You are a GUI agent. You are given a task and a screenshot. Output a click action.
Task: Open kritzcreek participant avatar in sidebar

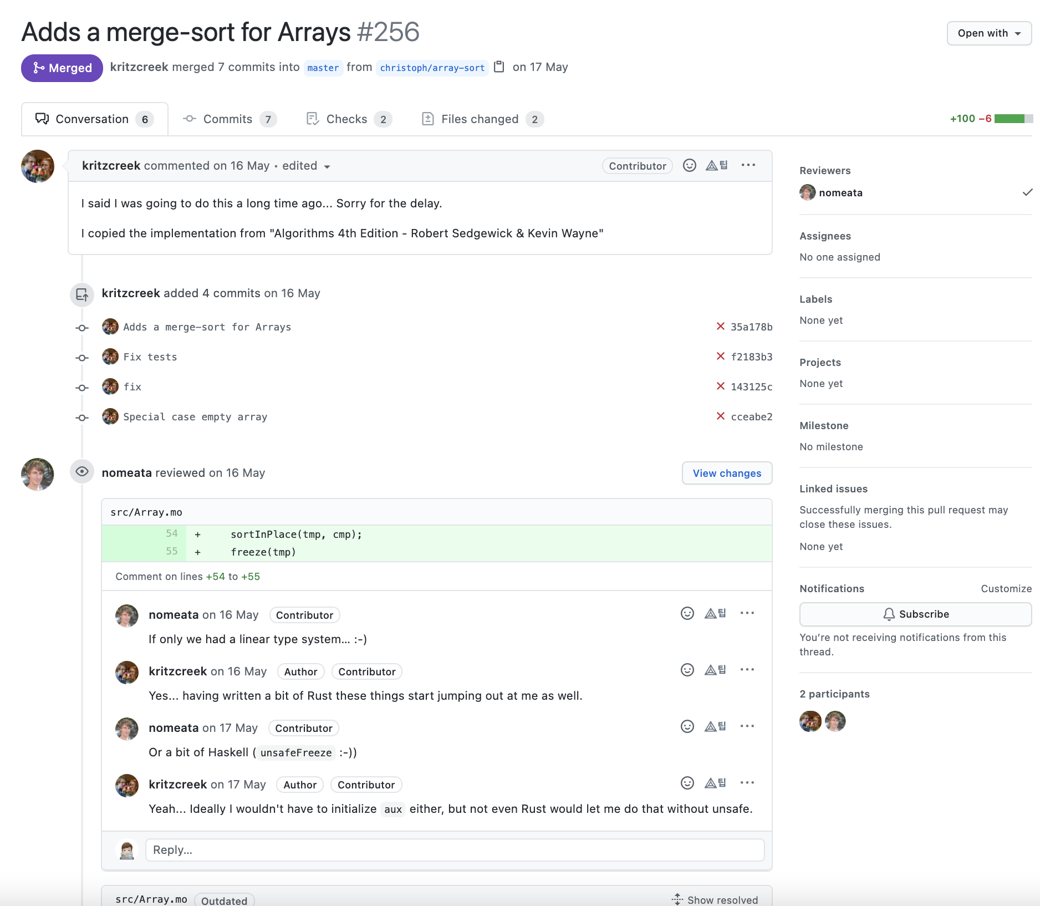(810, 721)
